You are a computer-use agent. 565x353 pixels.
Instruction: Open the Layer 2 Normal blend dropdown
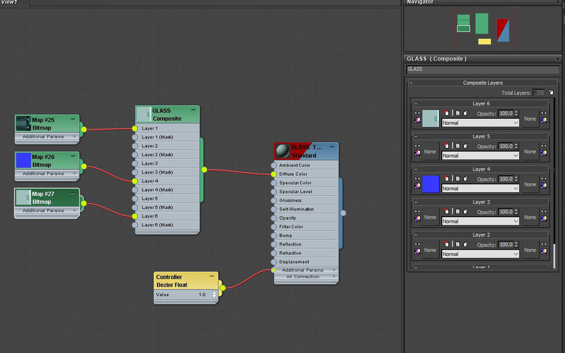(480, 254)
